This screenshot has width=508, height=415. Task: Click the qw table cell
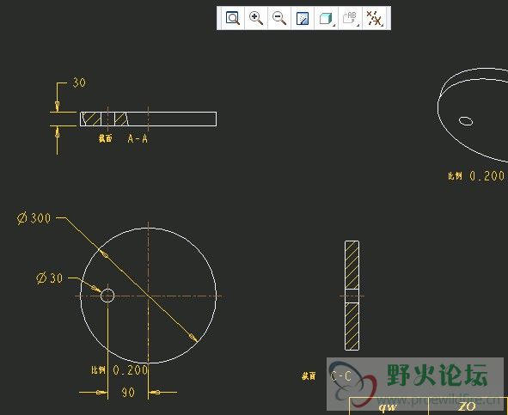coord(389,407)
